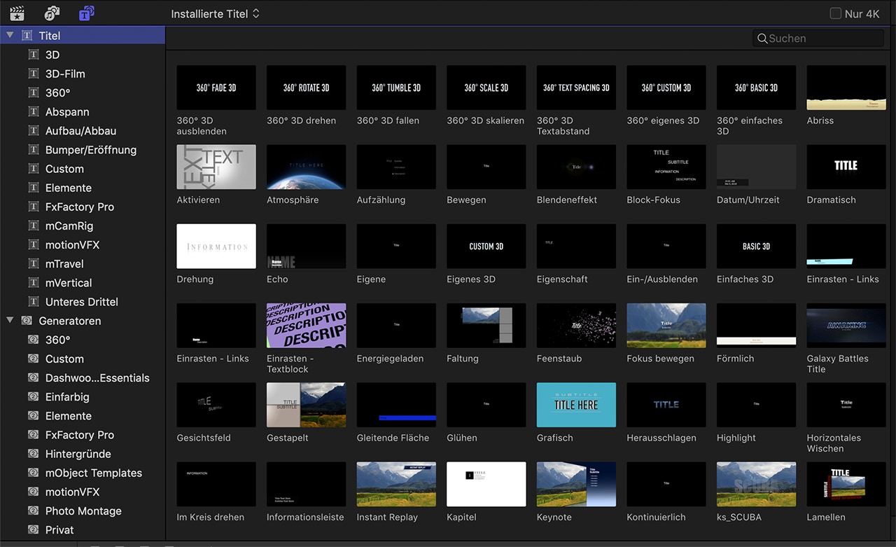The image size is (896, 547).
Task: Collapse the Titel category triangle
Action: point(10,35)
